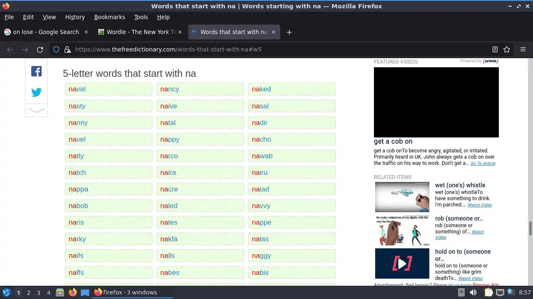533x299 pixels.
Task: Play the featured video player
Action: (436, 102)
